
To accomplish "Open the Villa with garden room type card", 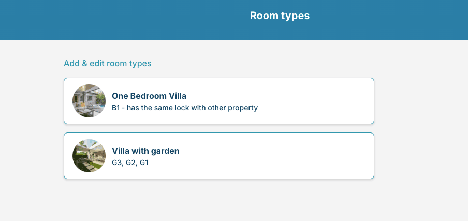I will click(x=218, y=156).
